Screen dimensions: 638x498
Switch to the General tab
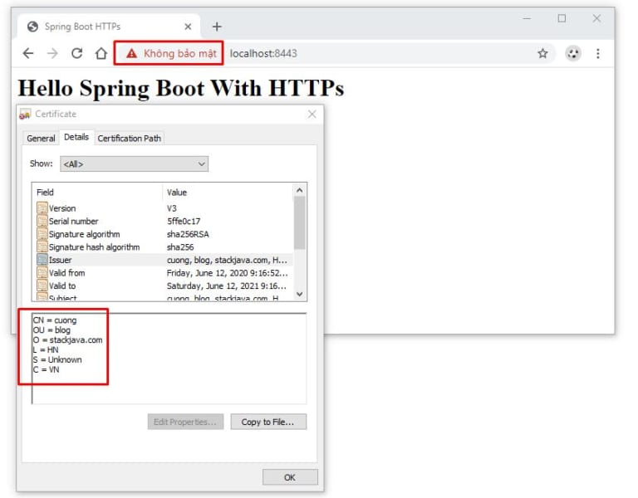[41, 139]
